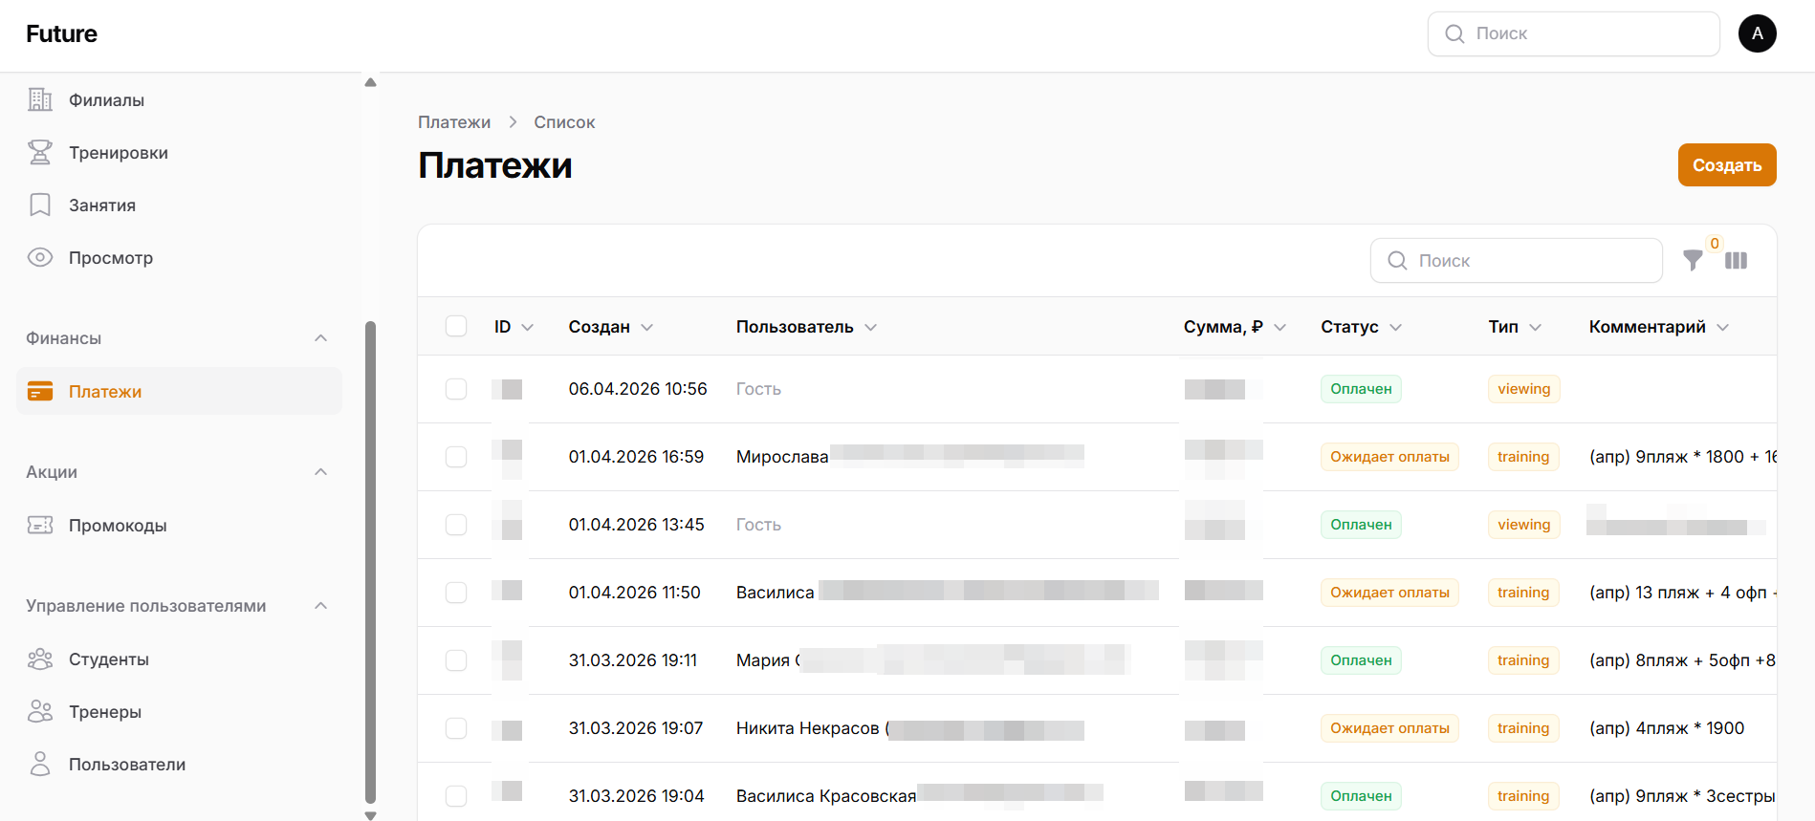This screenshot has width=1815, height=821.
Task: Click the Платежи breadcrumb link
Action: 454,122
